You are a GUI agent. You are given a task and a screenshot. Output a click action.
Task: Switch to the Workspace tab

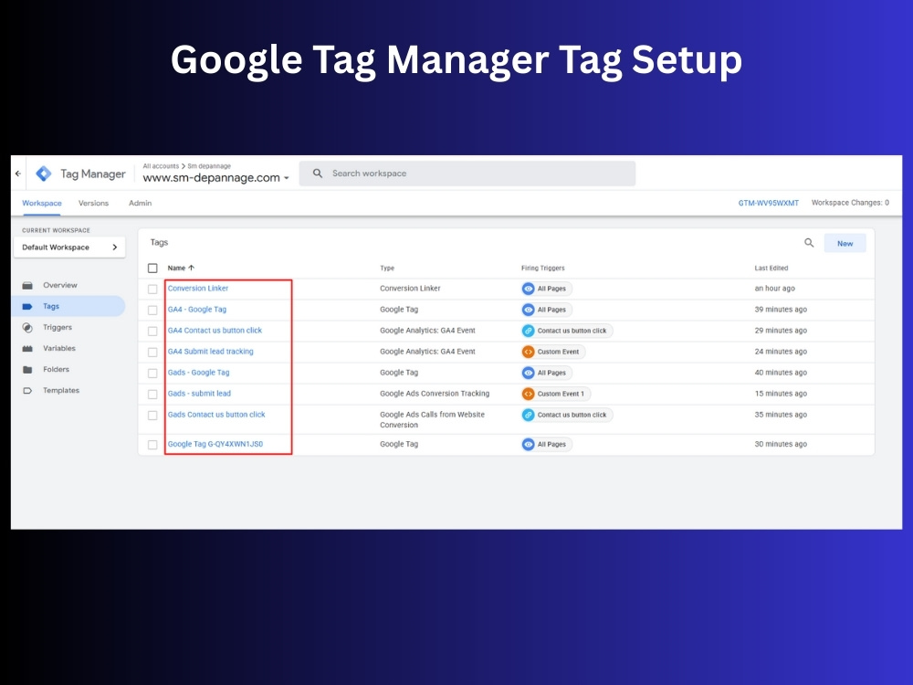[42, 203]
